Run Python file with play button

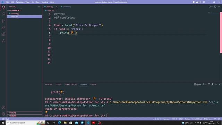210,7
